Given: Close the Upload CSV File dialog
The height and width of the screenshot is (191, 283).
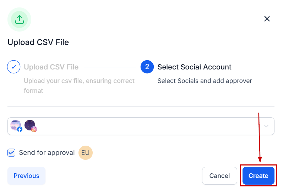Looking at the screenshot, I should click(x=267, y=19).
